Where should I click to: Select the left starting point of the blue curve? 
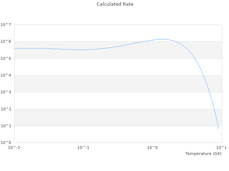(15, 48)
